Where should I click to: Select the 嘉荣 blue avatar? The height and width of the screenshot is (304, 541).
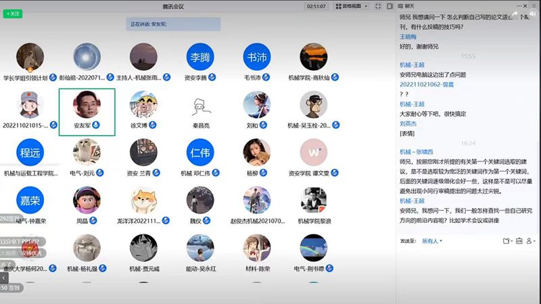pos(30,200)
